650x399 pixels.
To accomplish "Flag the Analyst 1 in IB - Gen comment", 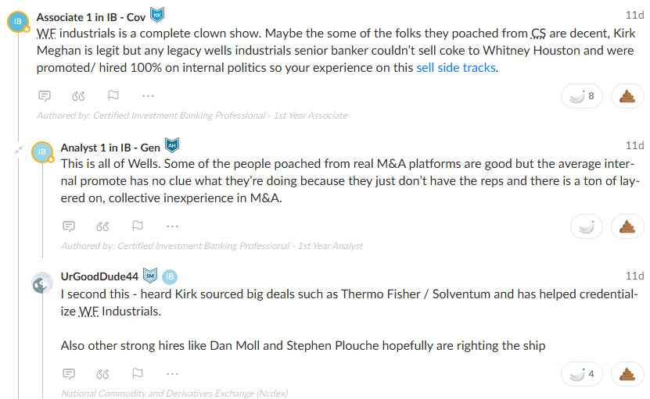I will [137, 226].
